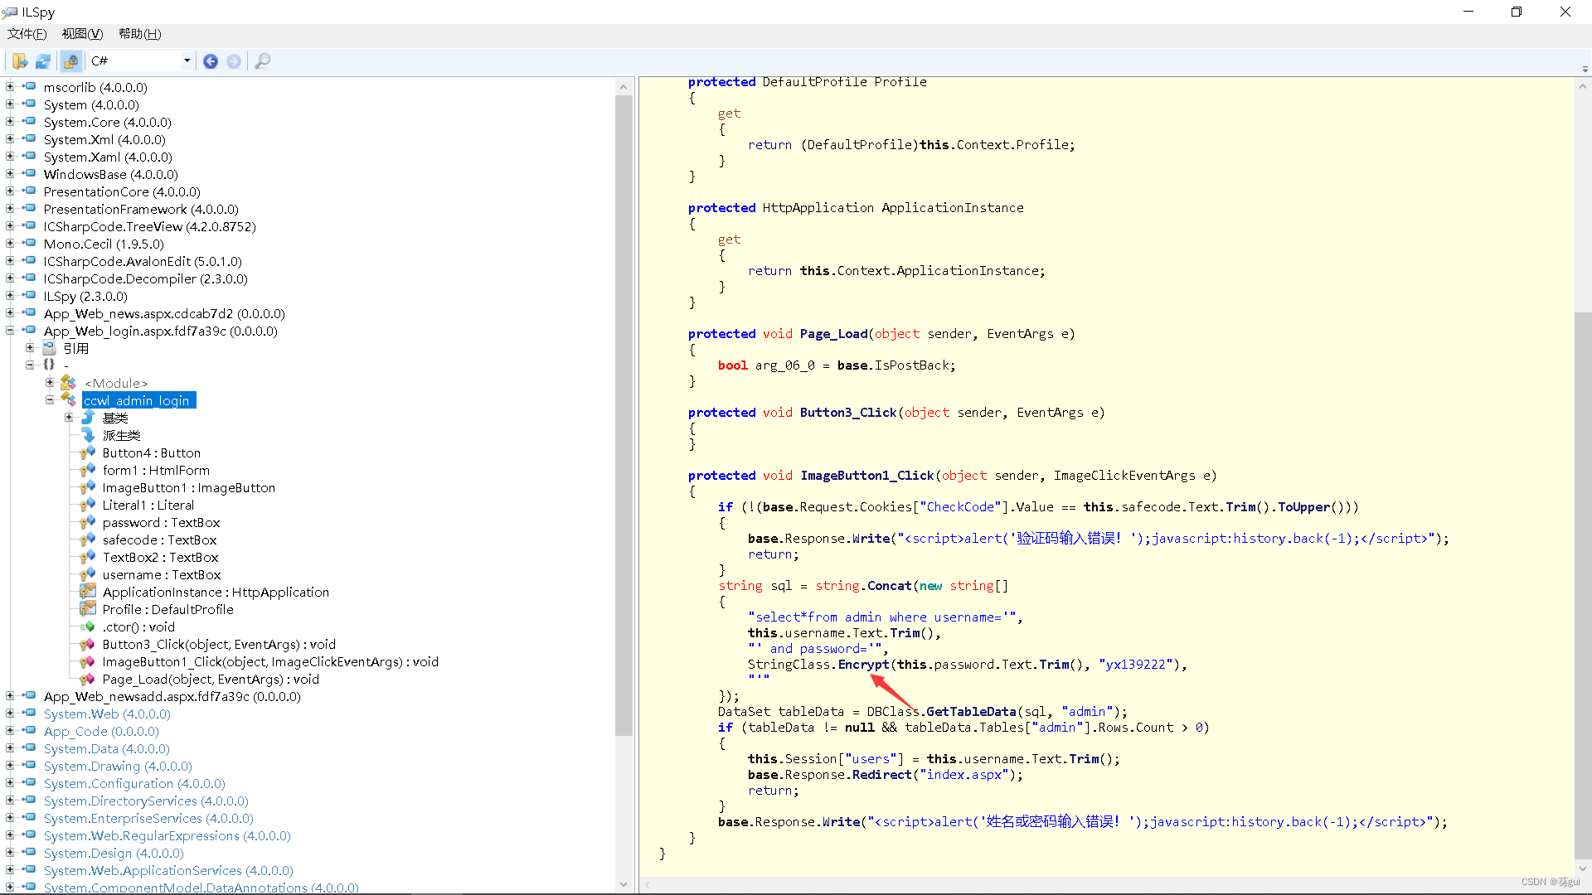1592x895 pixels.
Task: Select System.Drawing (4.0.0.0) assembly
Action: (x=118, y=766)
